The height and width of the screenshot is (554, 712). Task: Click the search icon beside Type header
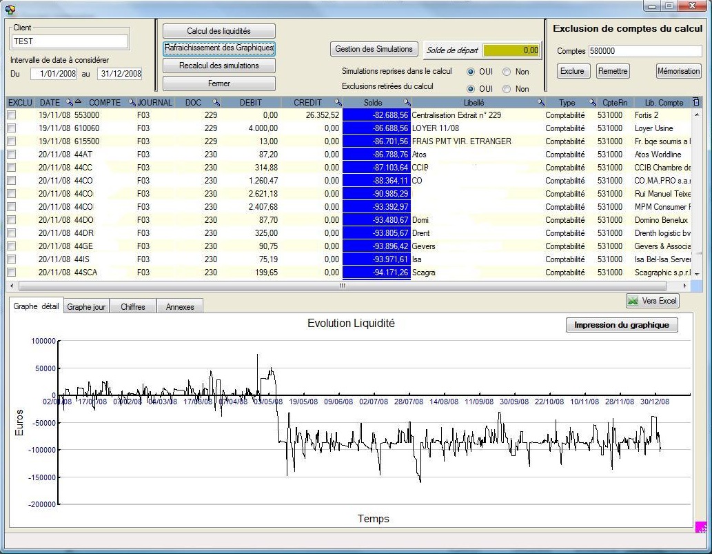coord(593,102)
